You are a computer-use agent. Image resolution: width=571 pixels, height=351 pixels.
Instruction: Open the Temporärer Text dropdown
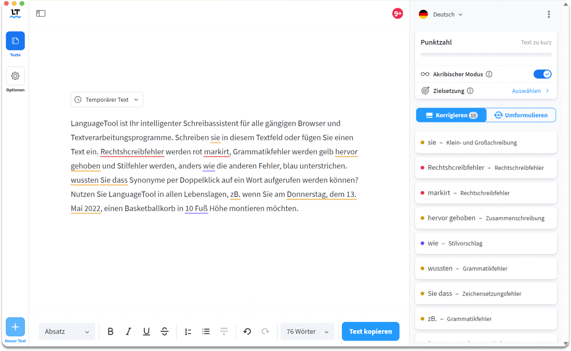coord(107,100)
